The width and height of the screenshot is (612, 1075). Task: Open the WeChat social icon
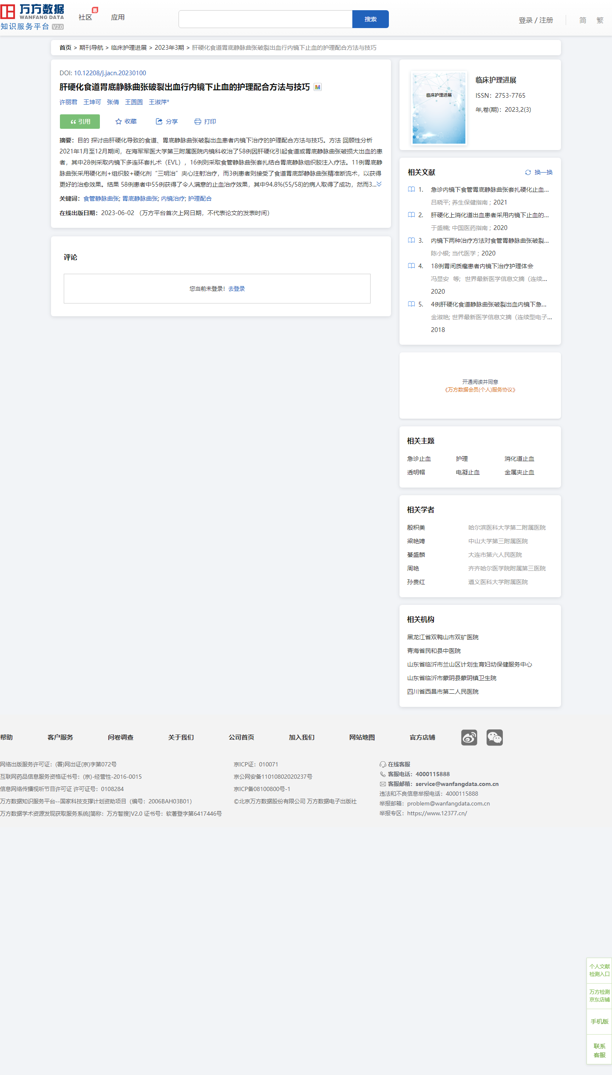coord(494,737)
